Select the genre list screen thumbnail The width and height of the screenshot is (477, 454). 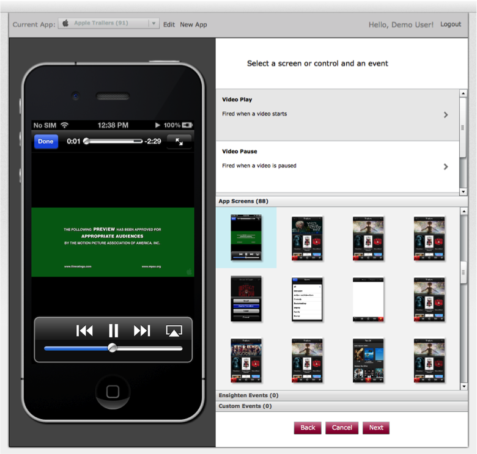click(x=307, y=299)
